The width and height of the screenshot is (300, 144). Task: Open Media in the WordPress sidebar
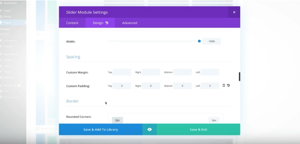pyautogui.click(x=7, y=17)
